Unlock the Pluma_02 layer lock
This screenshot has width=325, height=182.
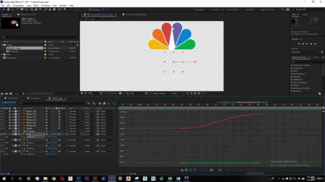coord(10,122)
